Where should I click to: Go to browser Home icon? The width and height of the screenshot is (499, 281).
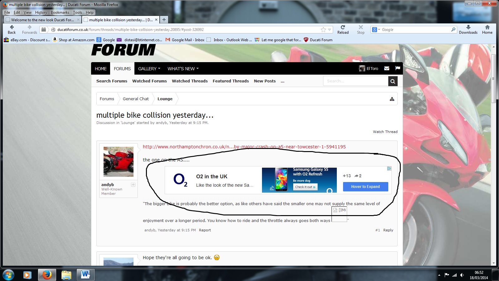(x=487, y=27)
